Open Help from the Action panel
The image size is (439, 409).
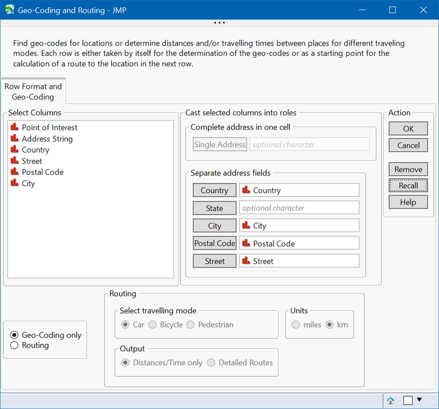click(x=408, y=202)
